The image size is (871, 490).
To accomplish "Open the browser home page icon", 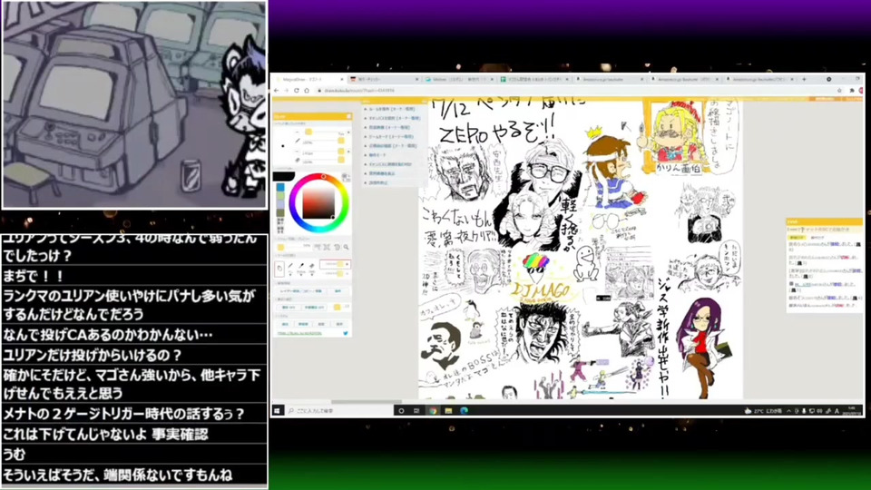I will click(x=306, y=91).
